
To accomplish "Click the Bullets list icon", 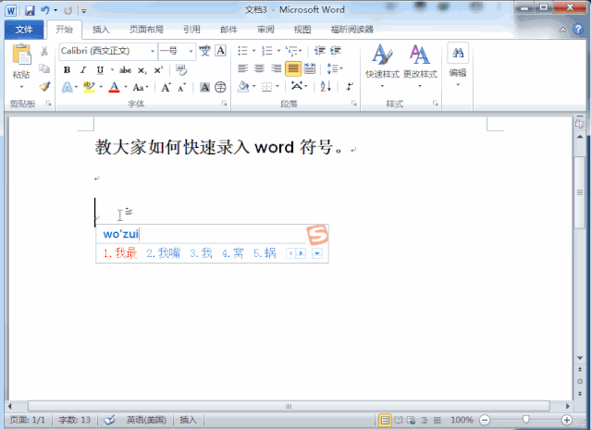I will click(x=242, y=51).
